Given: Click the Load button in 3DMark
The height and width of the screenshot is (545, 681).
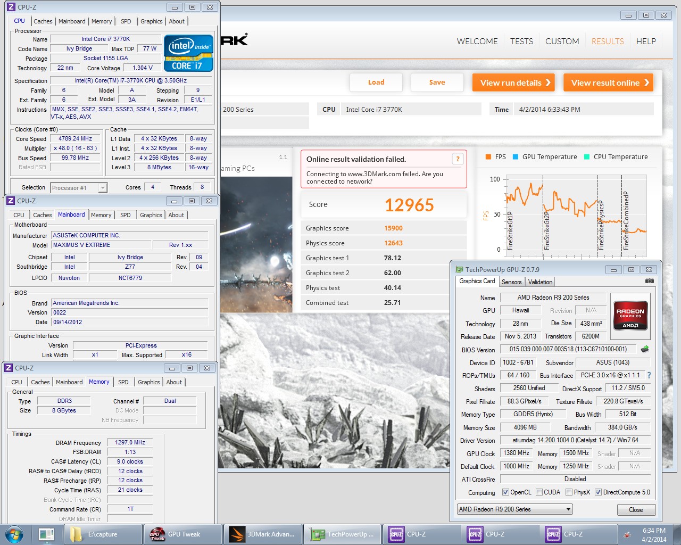Looking at the screenshot, I should pyautogui.click(x=376, y=82).
